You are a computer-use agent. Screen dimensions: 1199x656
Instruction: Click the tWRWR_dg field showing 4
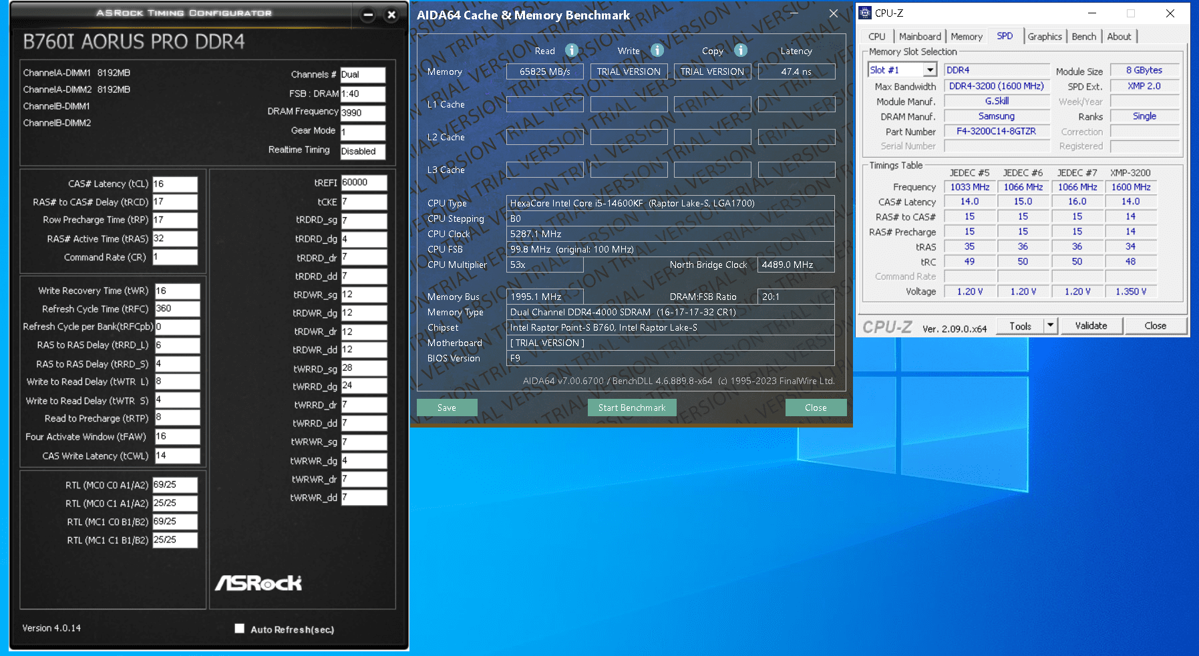[364, 460]
